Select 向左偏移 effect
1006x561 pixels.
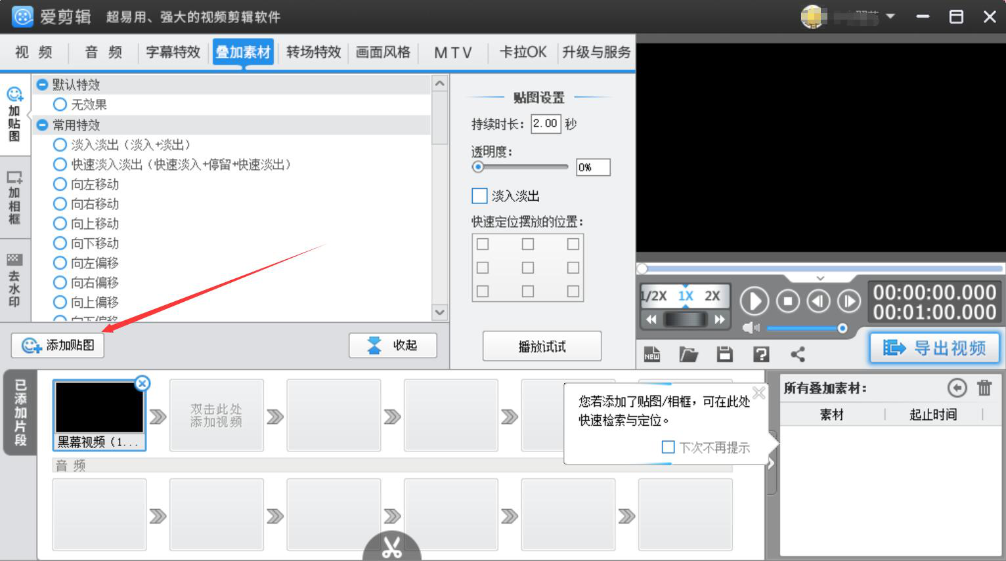coord(60,262)
